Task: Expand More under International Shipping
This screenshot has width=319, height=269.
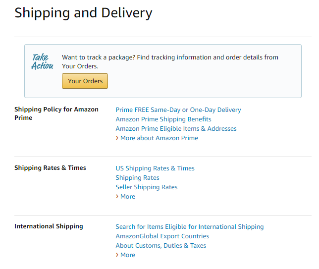Action: (127, 255)
